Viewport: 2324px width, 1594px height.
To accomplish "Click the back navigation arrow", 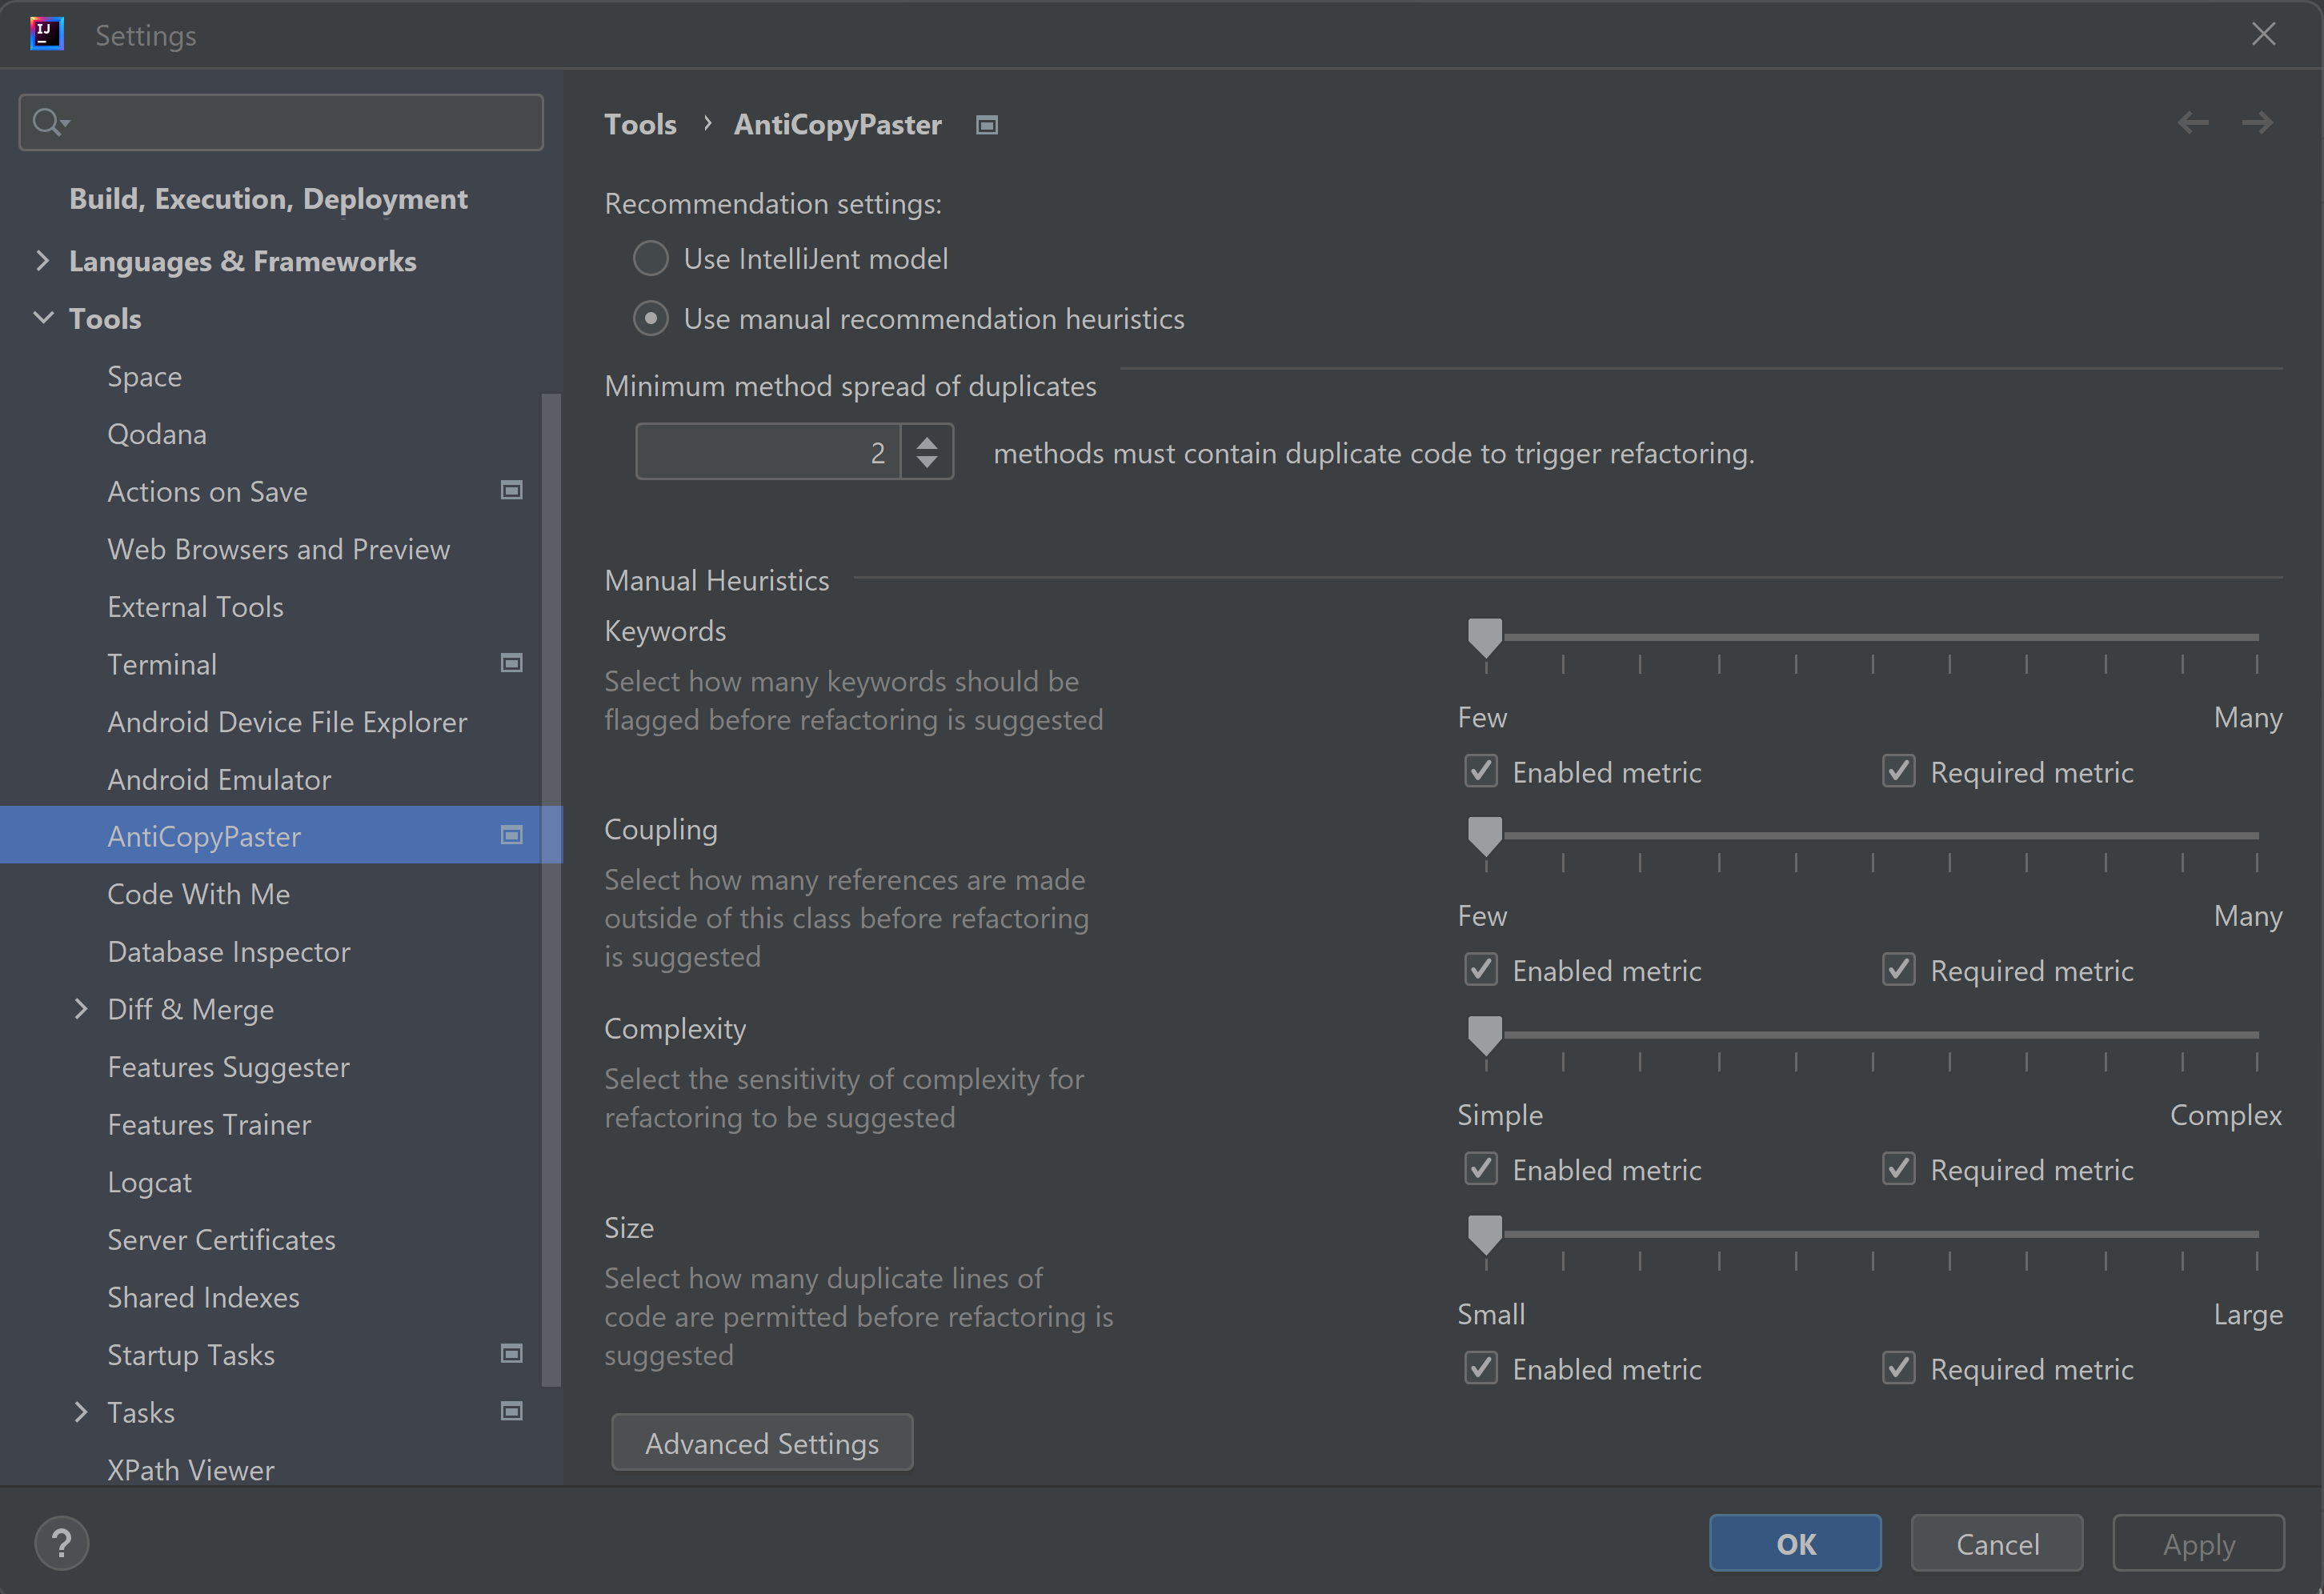I will point(2192,123).
